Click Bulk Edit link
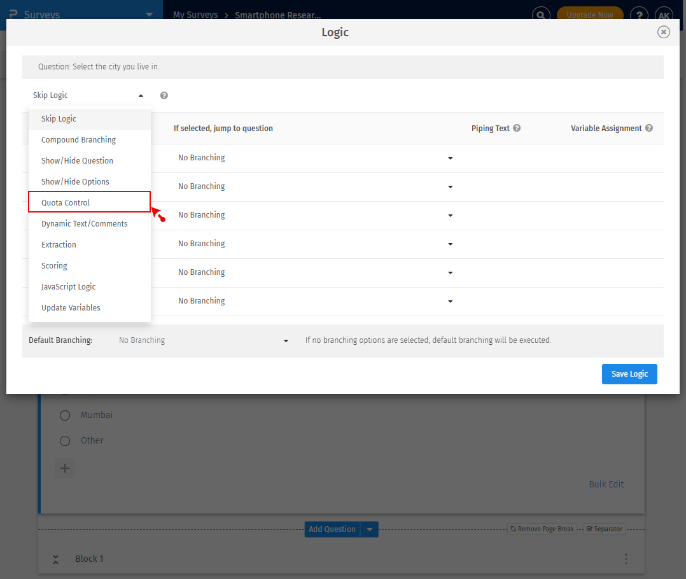 coord(606,484)
